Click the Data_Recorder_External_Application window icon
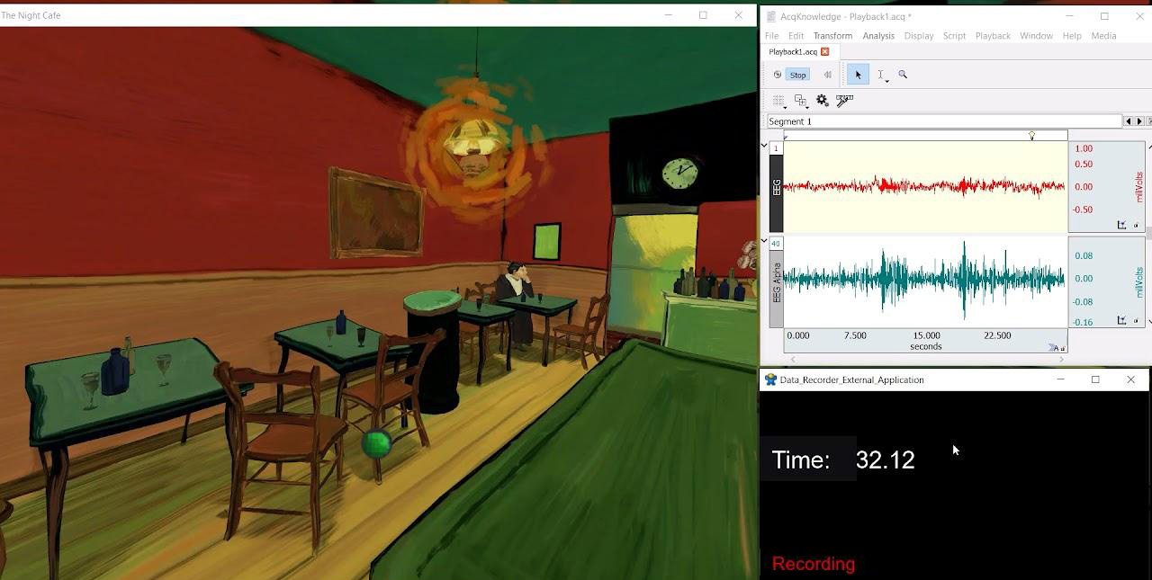Image resolution: width=1152 pixels, height=580 pixels. (x=770, y=379)
